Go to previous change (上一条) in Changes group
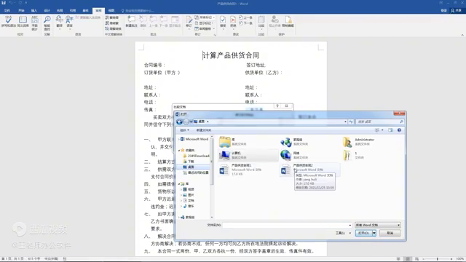 246,17
